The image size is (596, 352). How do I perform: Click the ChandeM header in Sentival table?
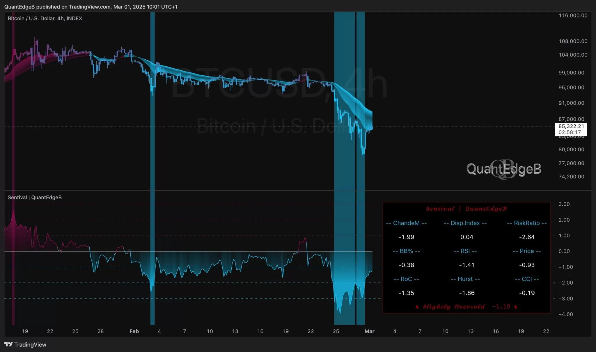(406, 223)
